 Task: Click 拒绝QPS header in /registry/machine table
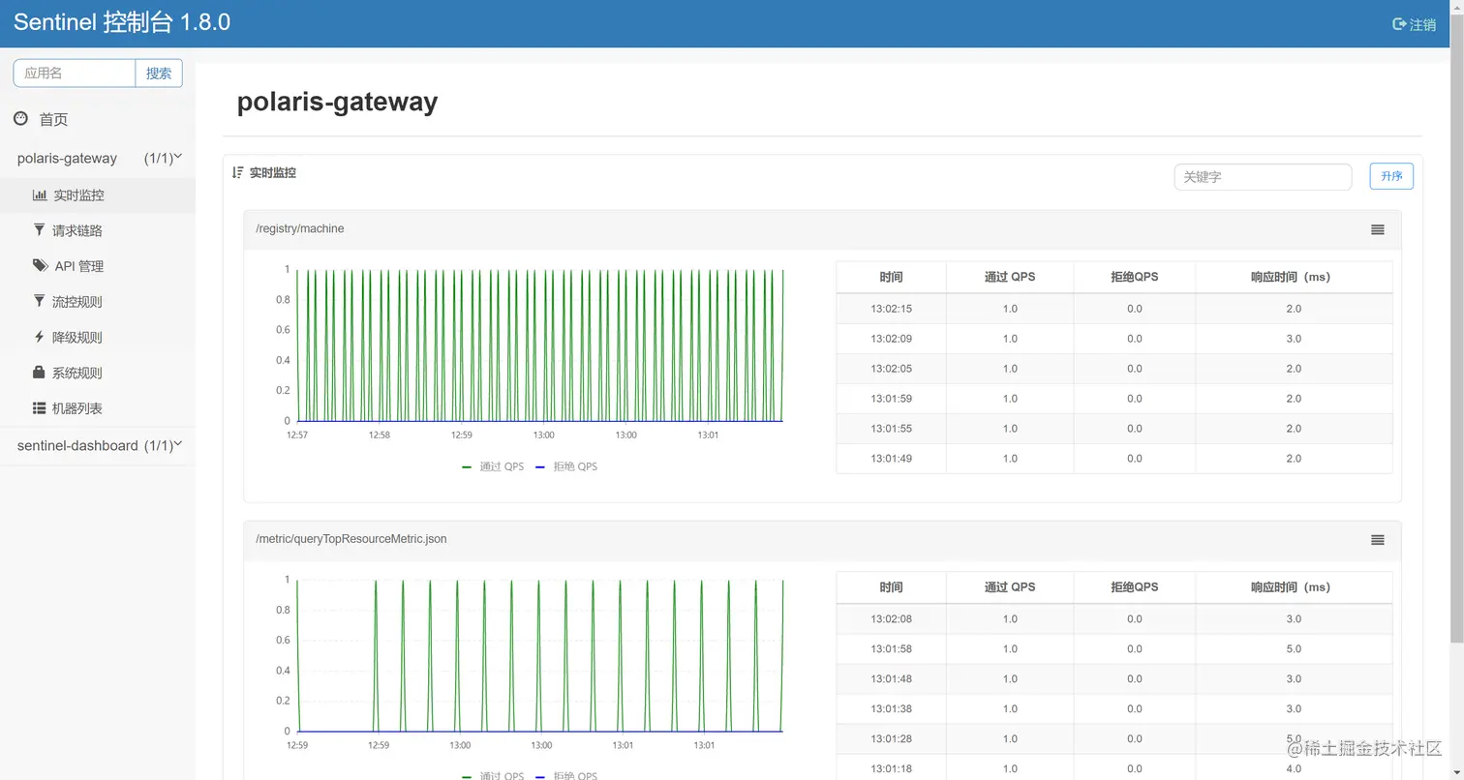(1135, 277)
